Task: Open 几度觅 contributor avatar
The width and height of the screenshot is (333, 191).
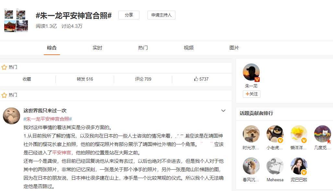Action: pos(322,134)
